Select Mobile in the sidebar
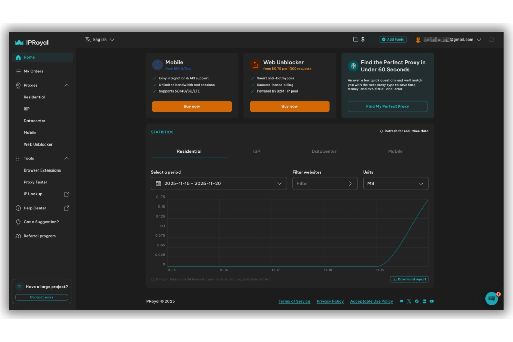This screenshot has height=342, width=513. (x=30, y=133)
